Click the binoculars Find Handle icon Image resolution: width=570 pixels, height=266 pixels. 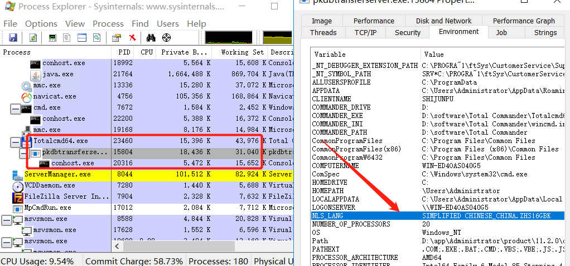[x=151, y=38]
